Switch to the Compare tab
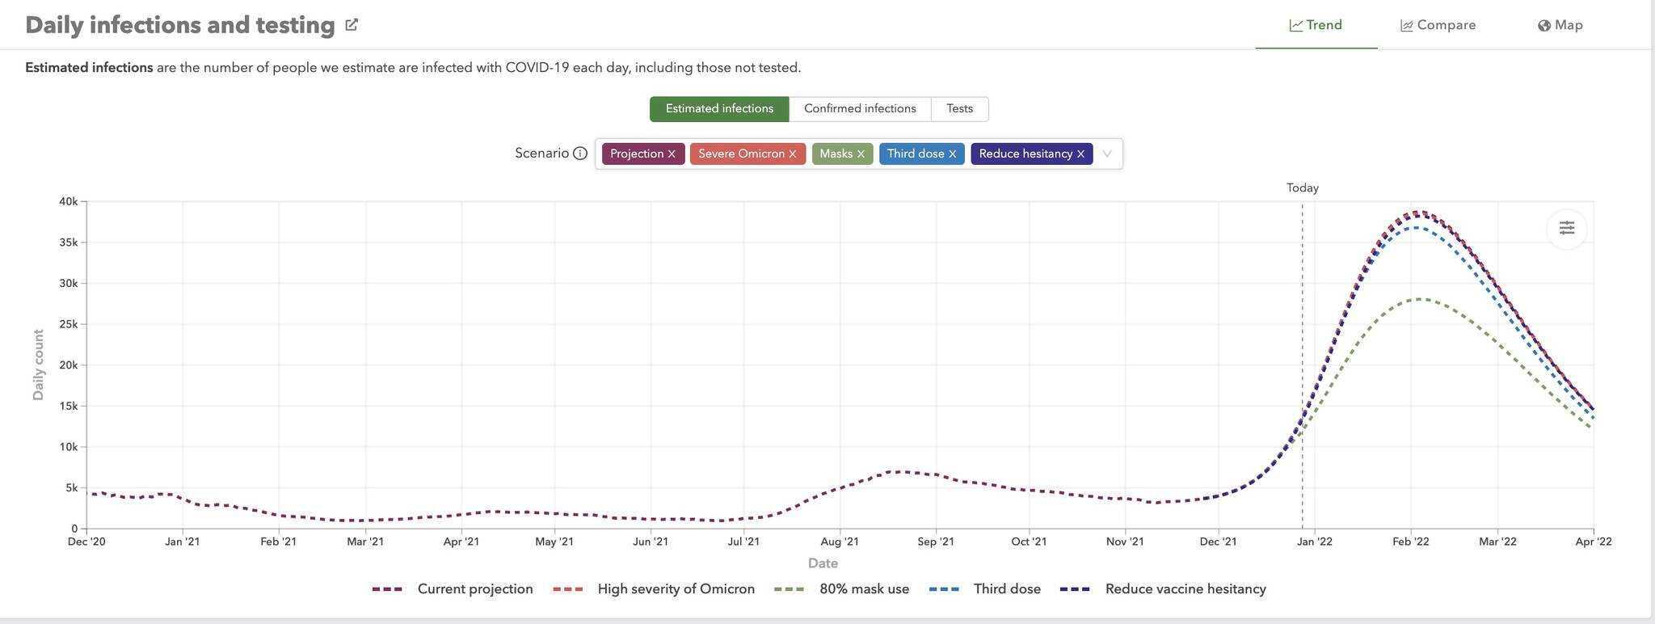The width and height of the screenshot is (1655, 624). 1438,25
